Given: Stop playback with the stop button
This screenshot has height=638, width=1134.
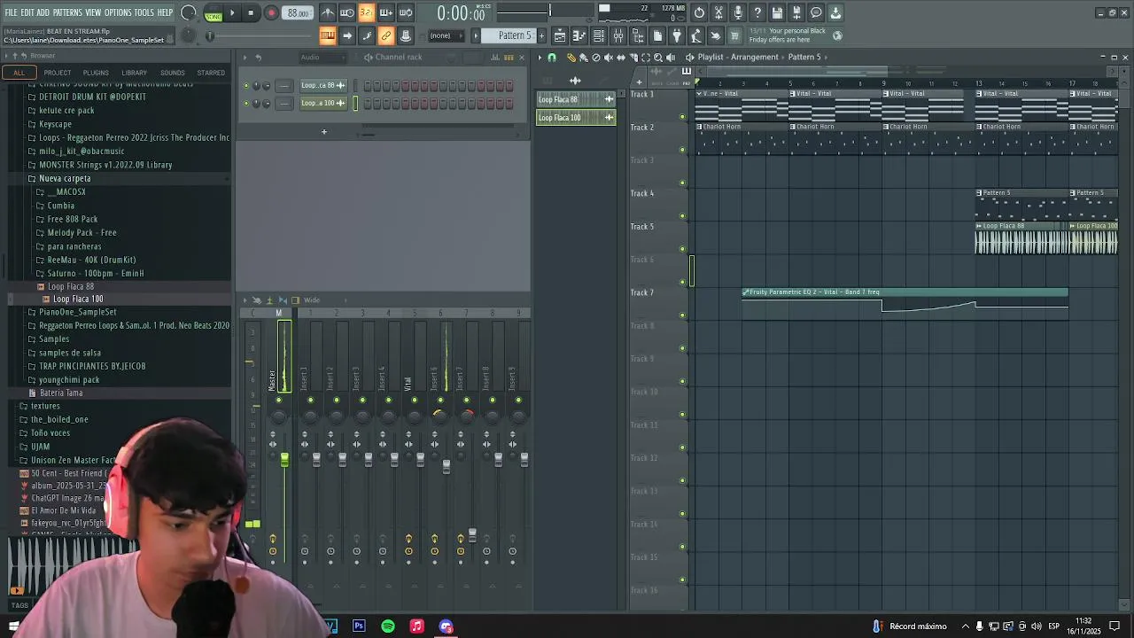Looking at the screenshot, I should point(251,12).
